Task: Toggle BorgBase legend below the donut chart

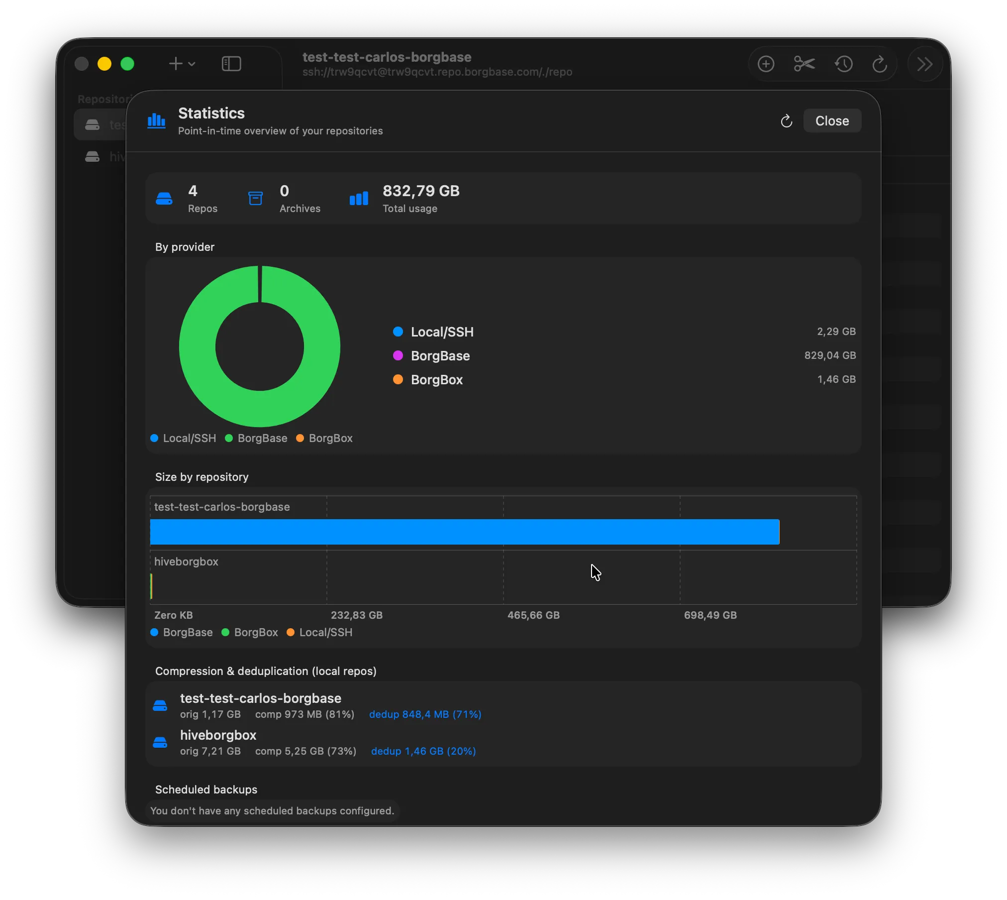Action: tap(256, 438)
